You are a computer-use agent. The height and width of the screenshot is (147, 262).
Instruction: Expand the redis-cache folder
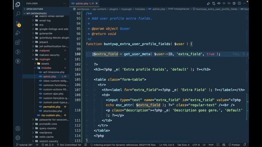coord(46,137)
